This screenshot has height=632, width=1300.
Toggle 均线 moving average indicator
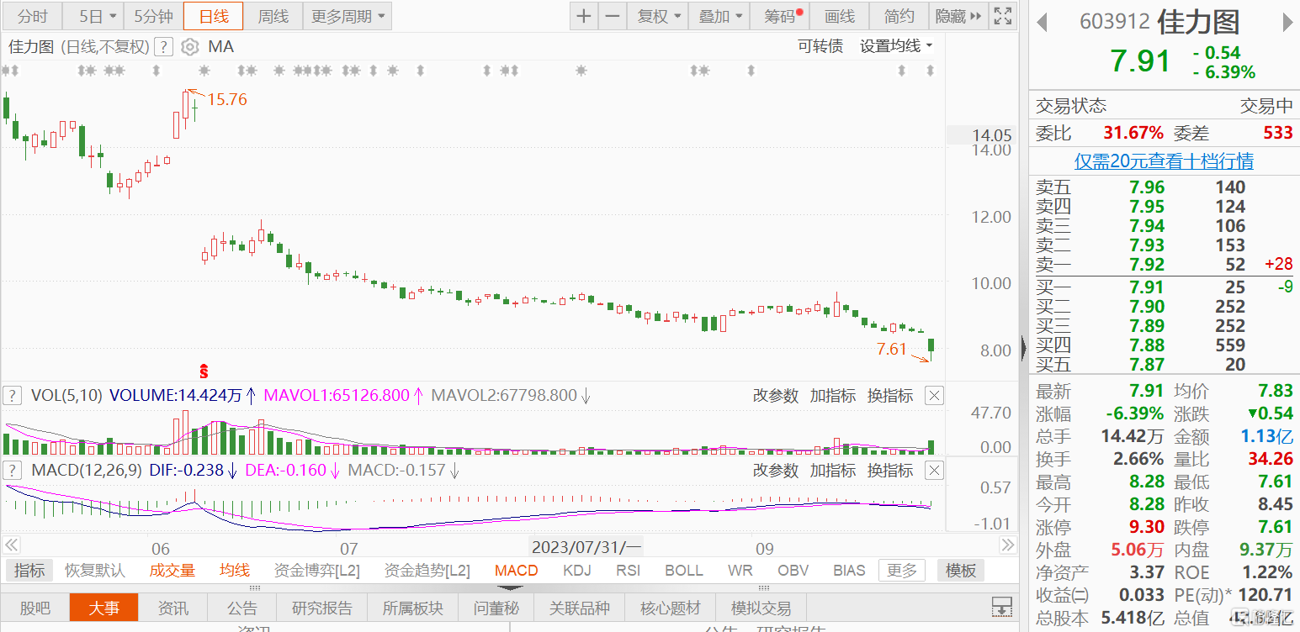[x=235, y=571]
